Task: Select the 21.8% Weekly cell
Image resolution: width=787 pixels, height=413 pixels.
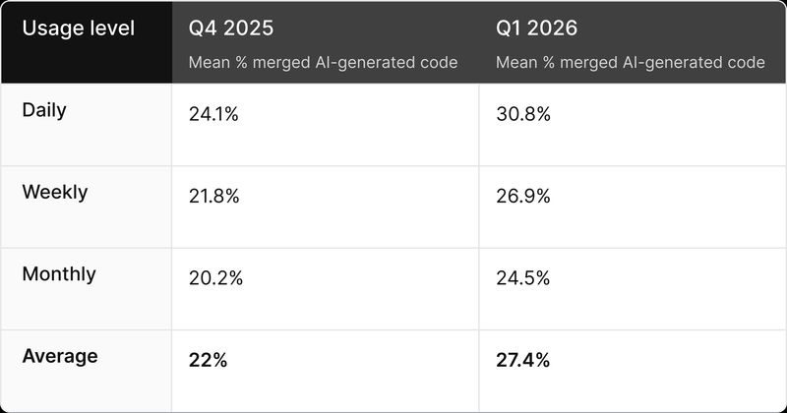Action: [214, 197]
